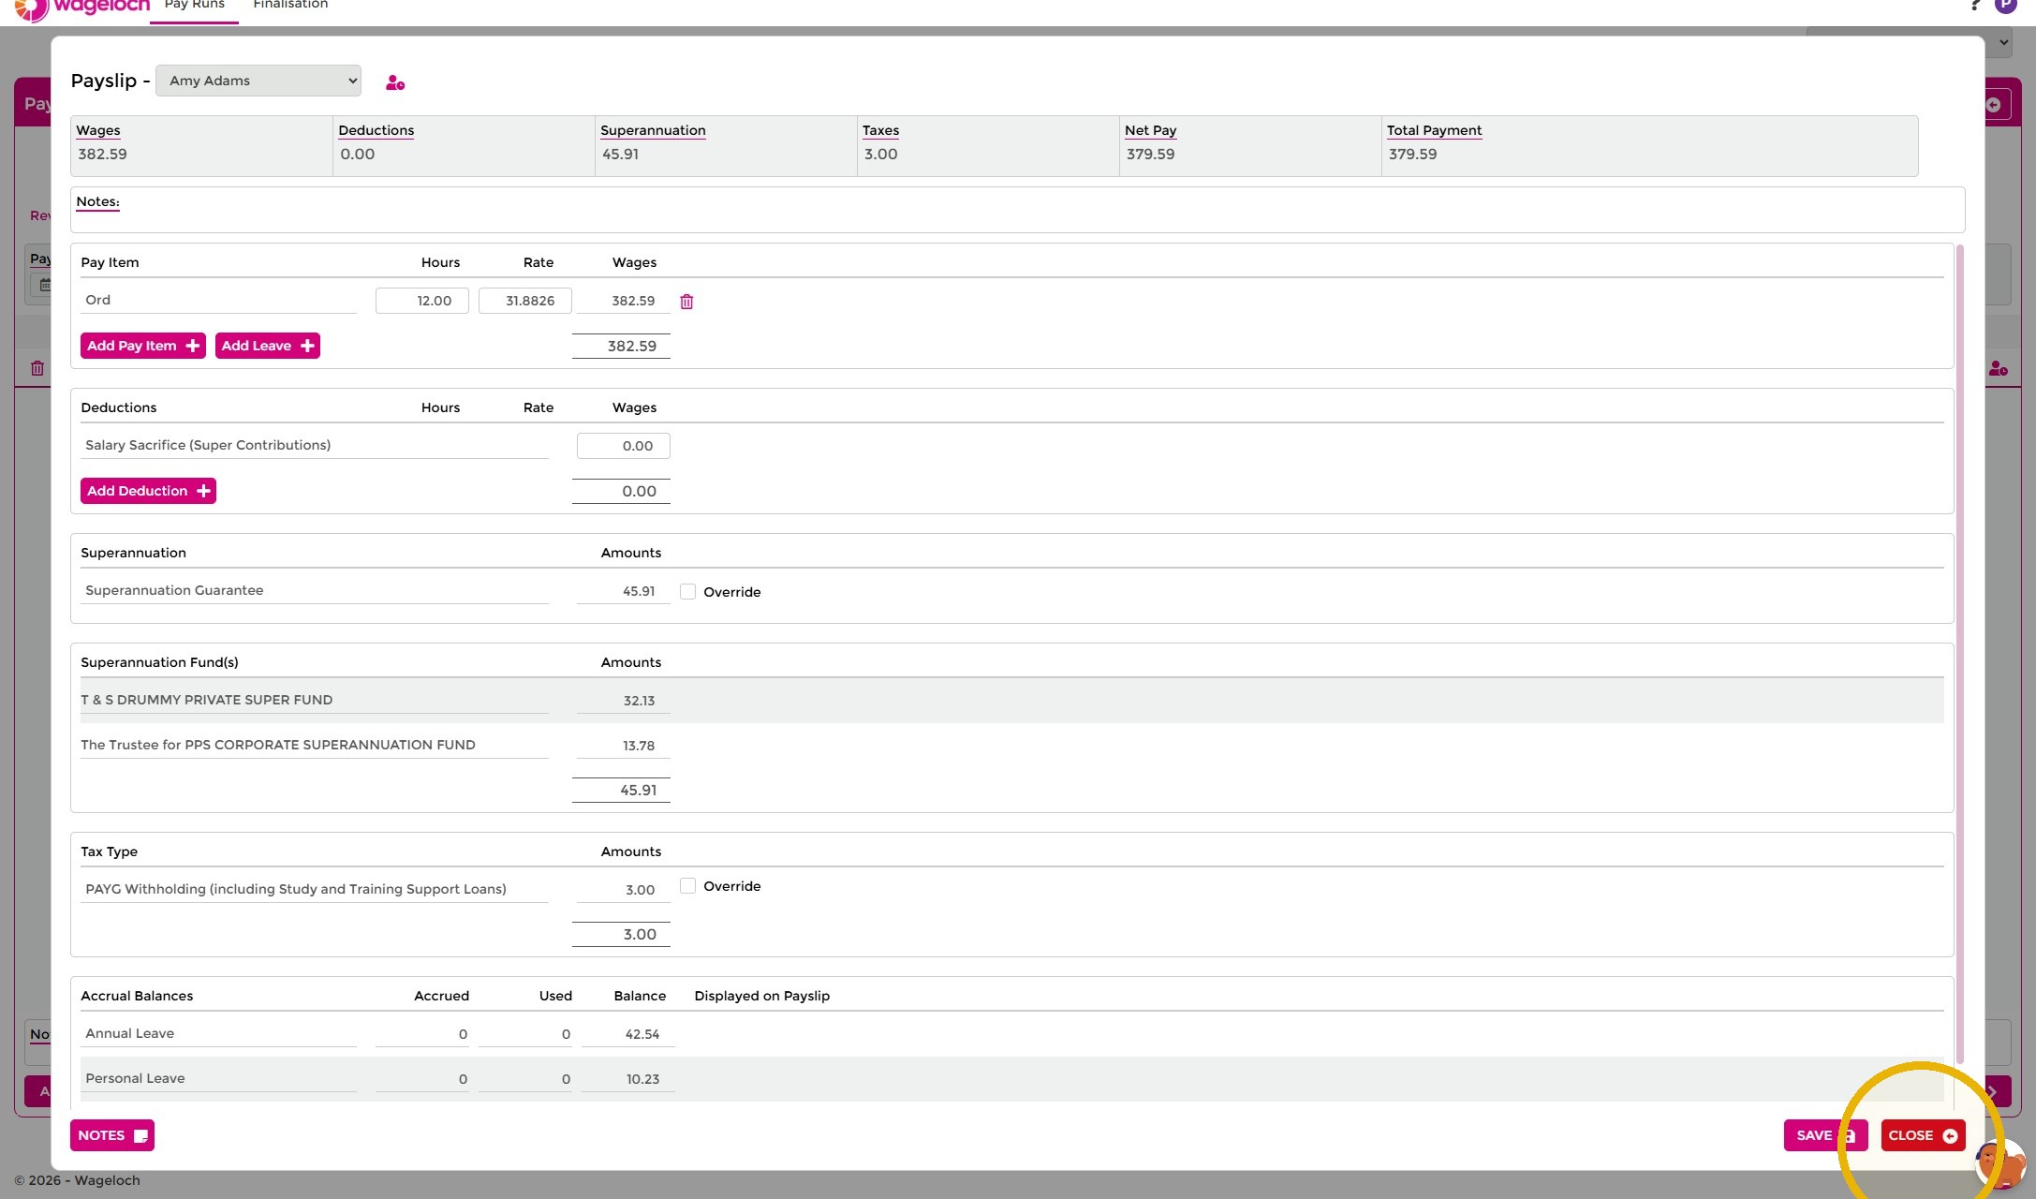Click the Add Leave button
This screenshot has width=2036, height=1199.
[x=268, y=346]
